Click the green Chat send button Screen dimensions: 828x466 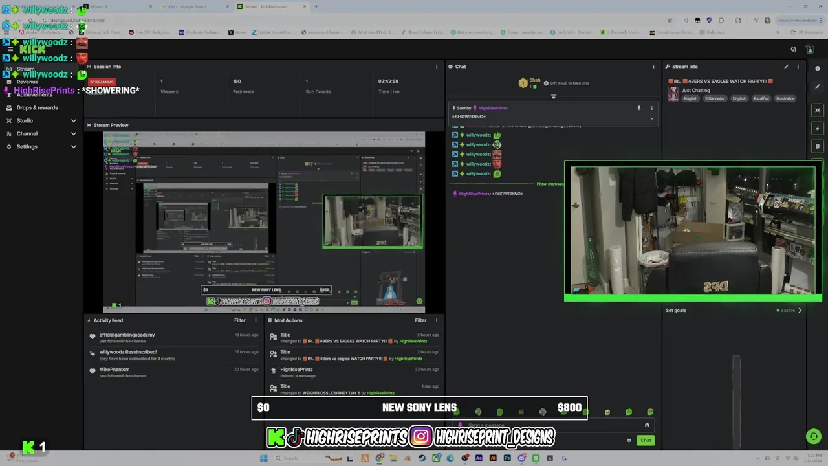point(646,441)
